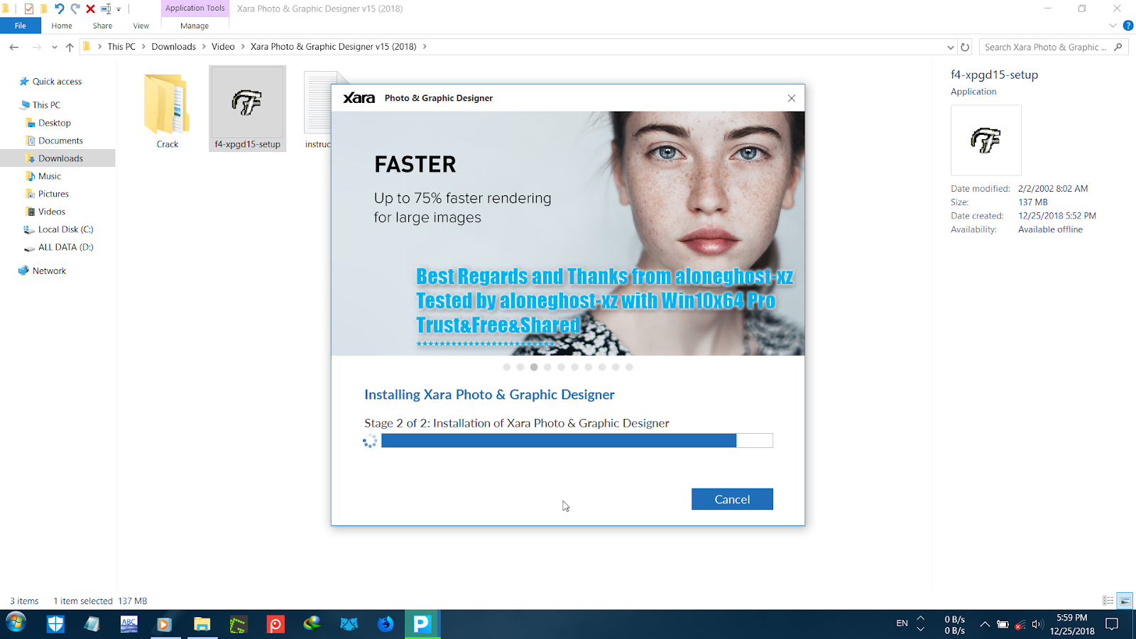Image resolution: width=1136 pixels, height=639 pixels.
Task: Select Network in the navigation pane
Action: pos(49,271)
